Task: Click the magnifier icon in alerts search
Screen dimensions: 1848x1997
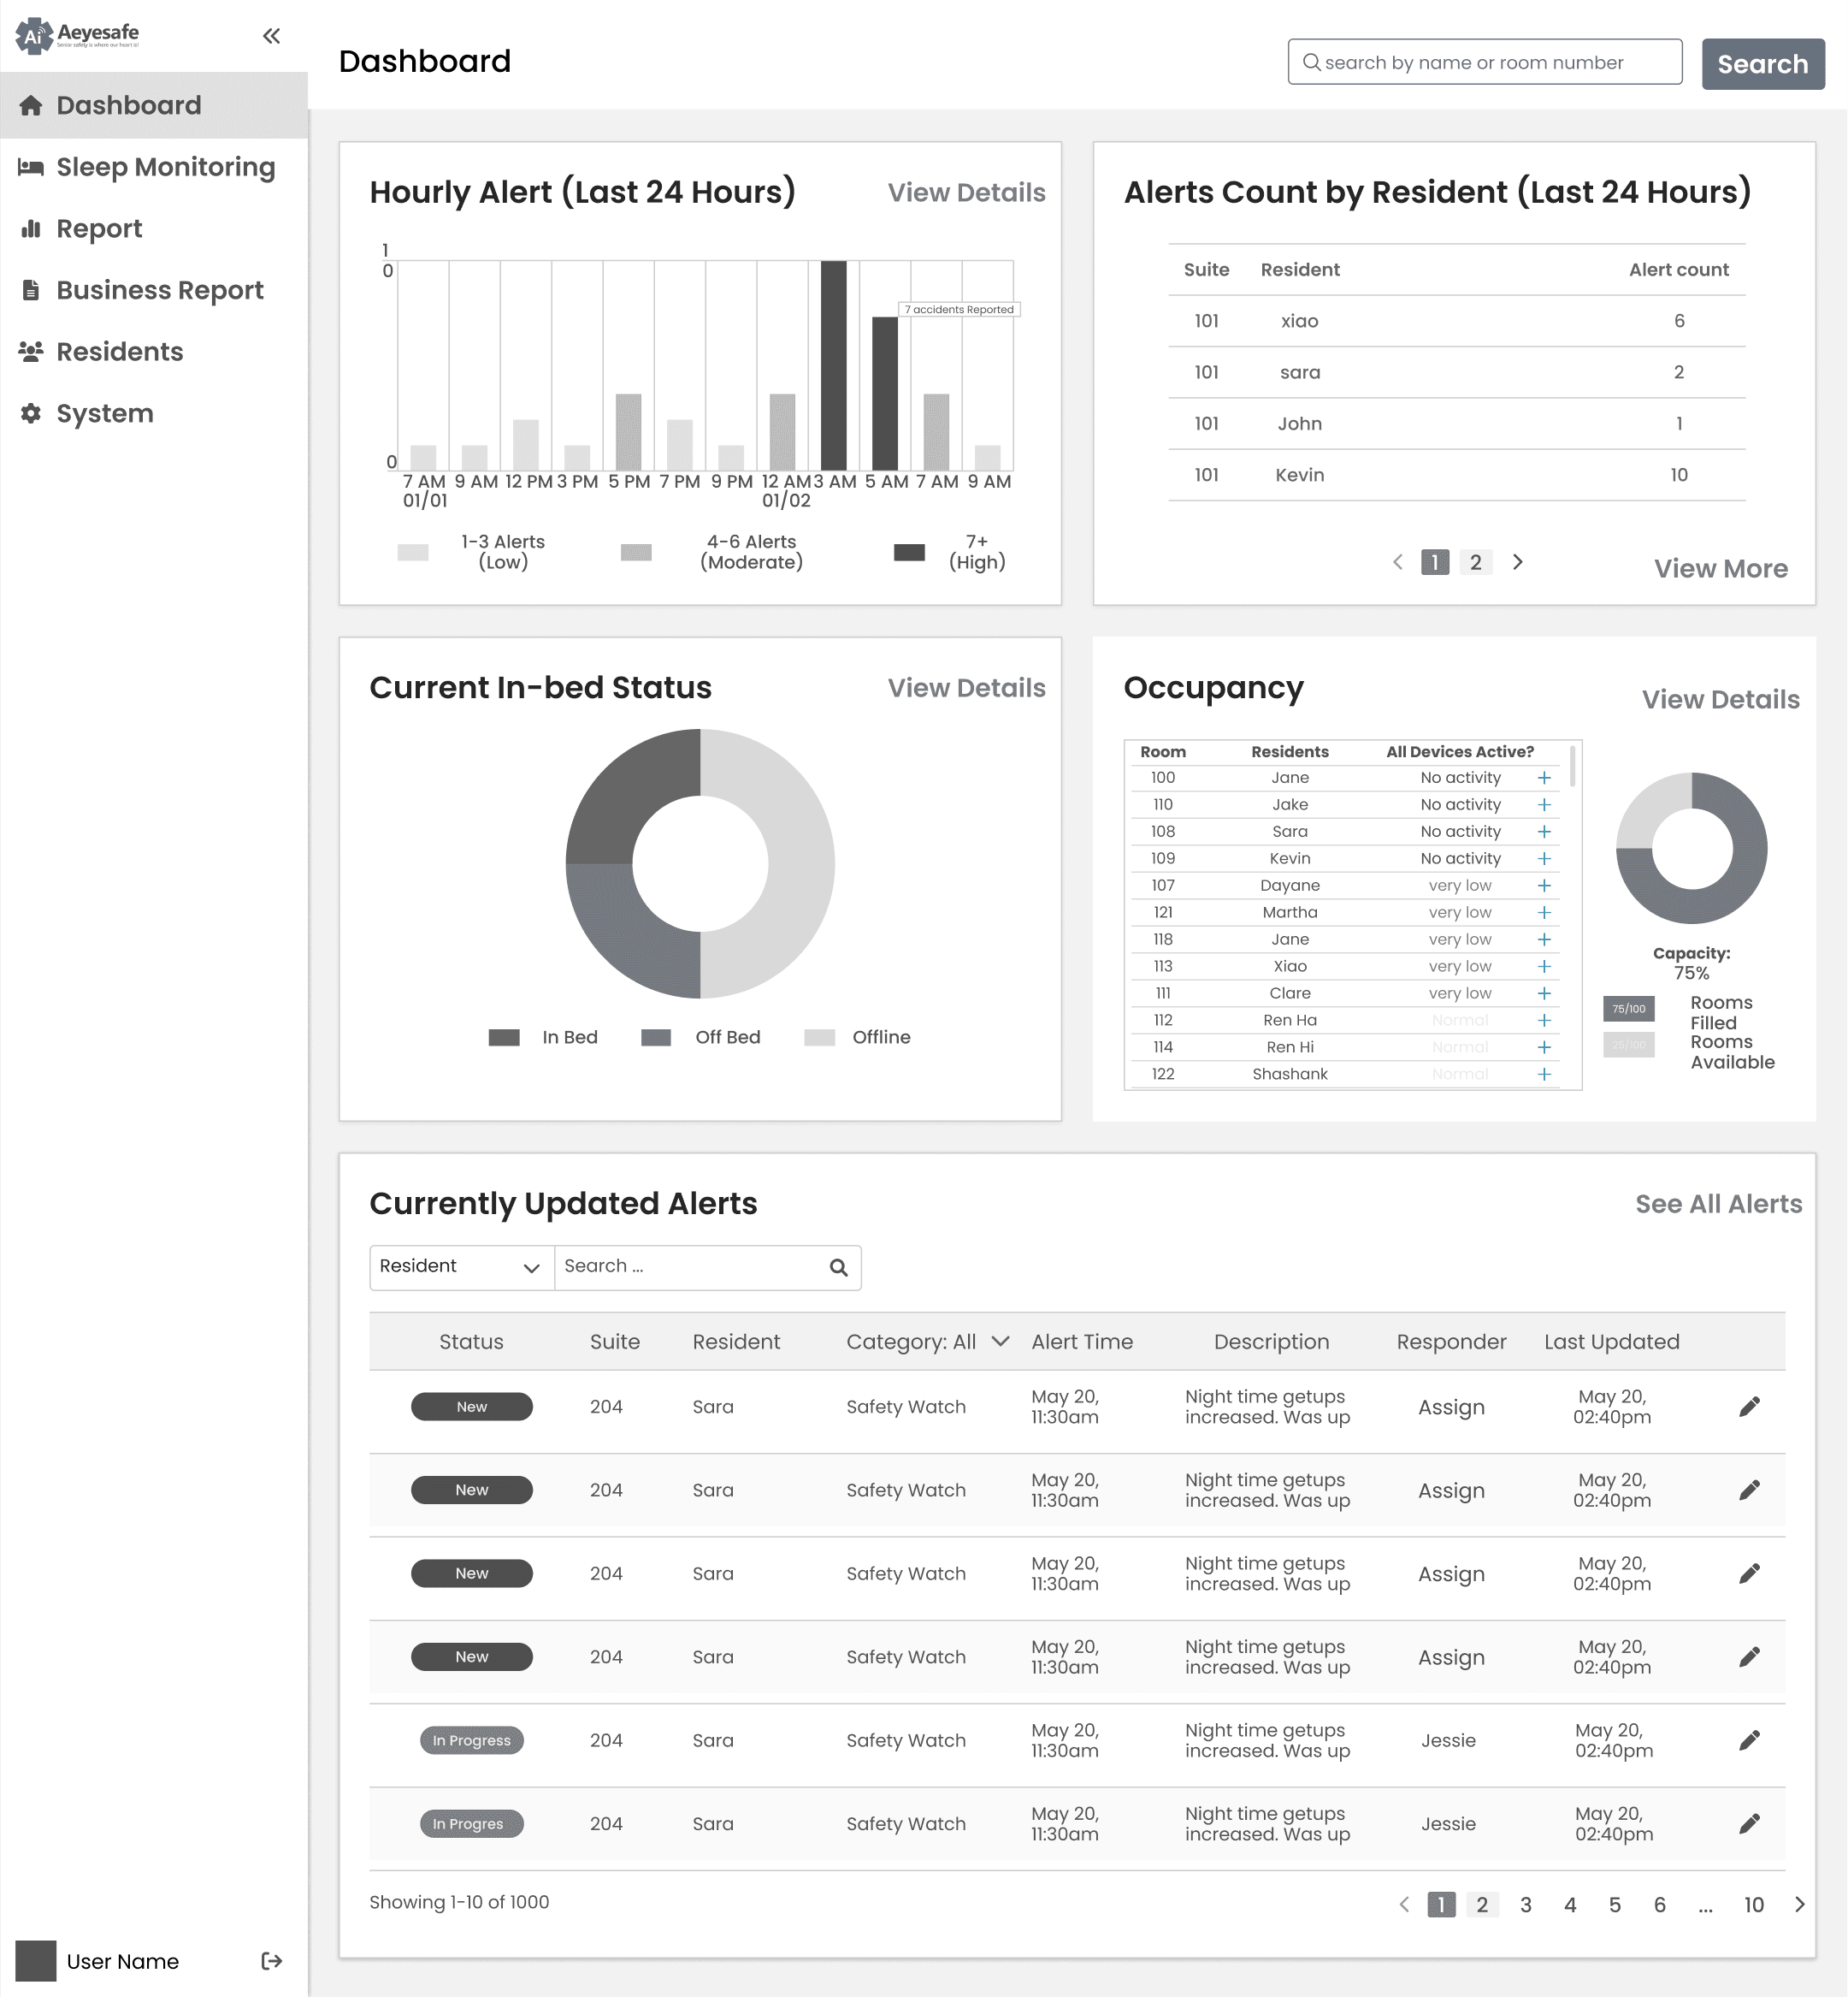Action: tap(839, 1268)
